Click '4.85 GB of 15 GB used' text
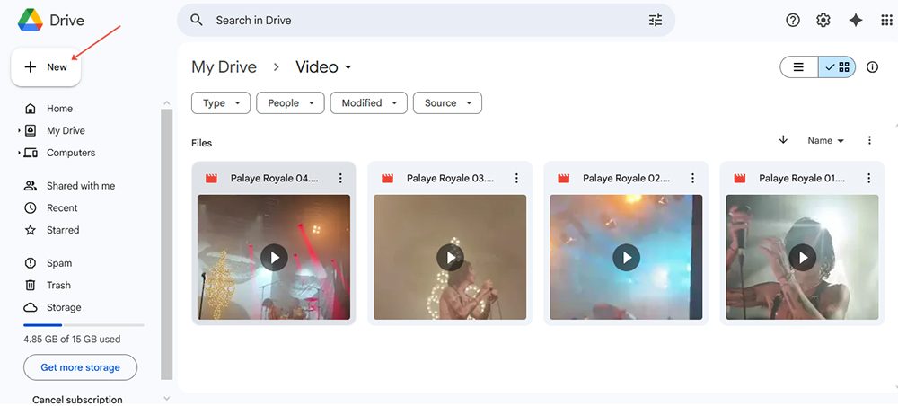898x406 pixels. pos(72,339)
